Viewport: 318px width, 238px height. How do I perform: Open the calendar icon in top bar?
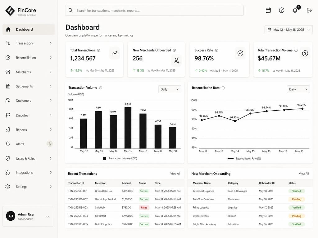268,10
